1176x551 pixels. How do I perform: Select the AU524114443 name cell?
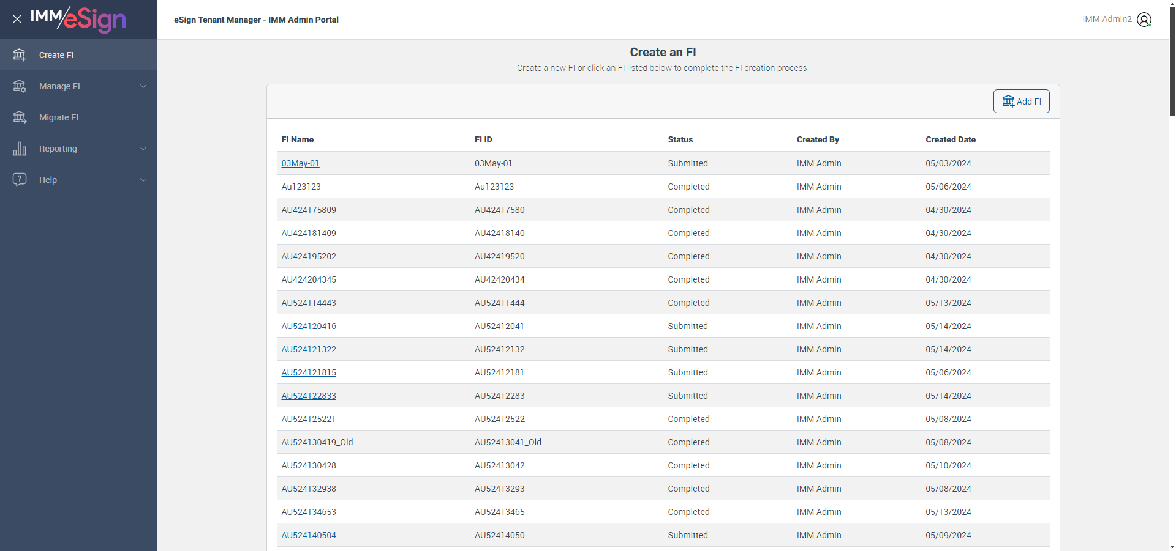coord(309,303)
